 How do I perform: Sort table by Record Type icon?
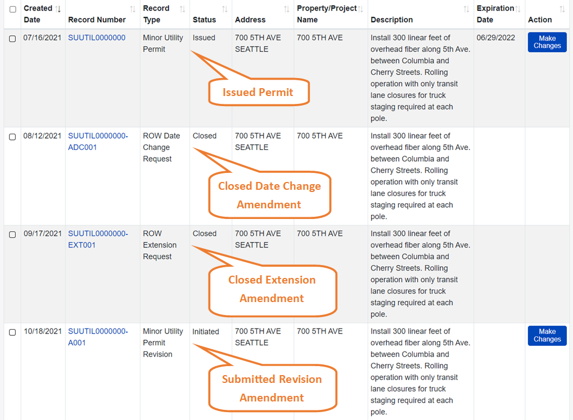click(182, 9)
